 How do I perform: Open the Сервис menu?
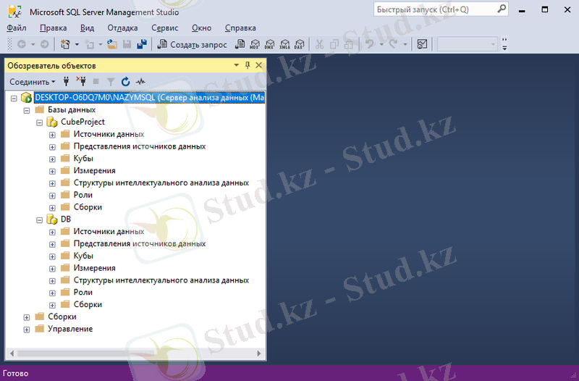(165, 28)
